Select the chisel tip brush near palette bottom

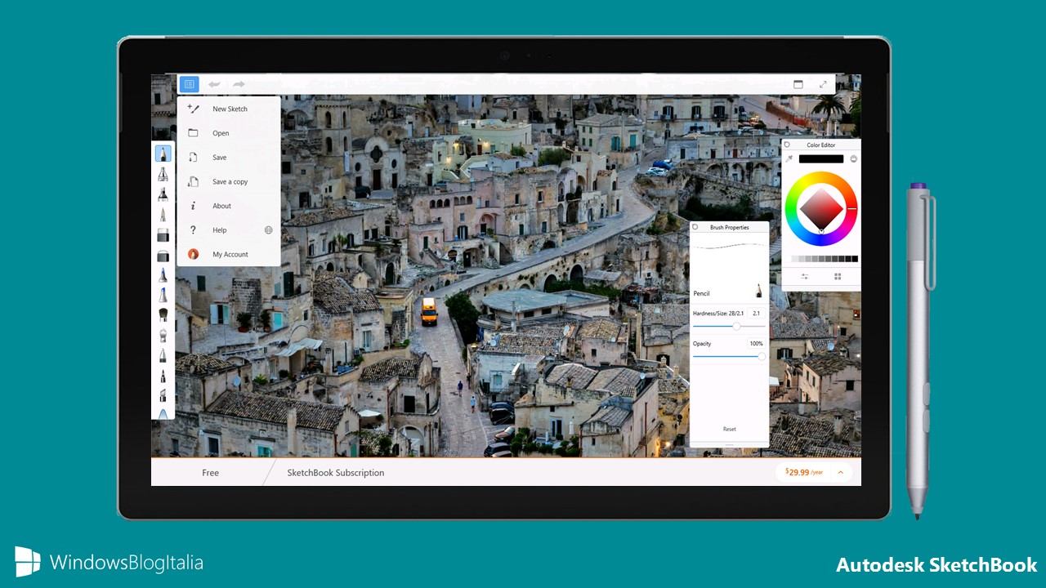(163, 395)
